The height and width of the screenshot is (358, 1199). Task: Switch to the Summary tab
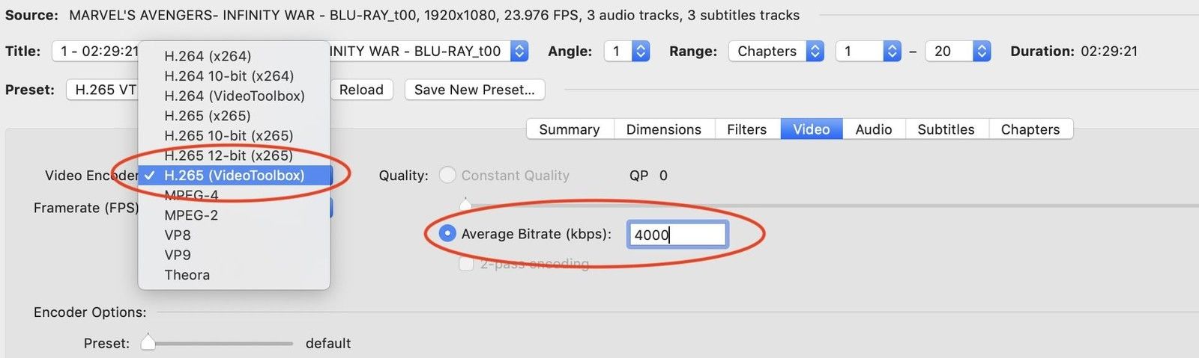coord(569,129)
